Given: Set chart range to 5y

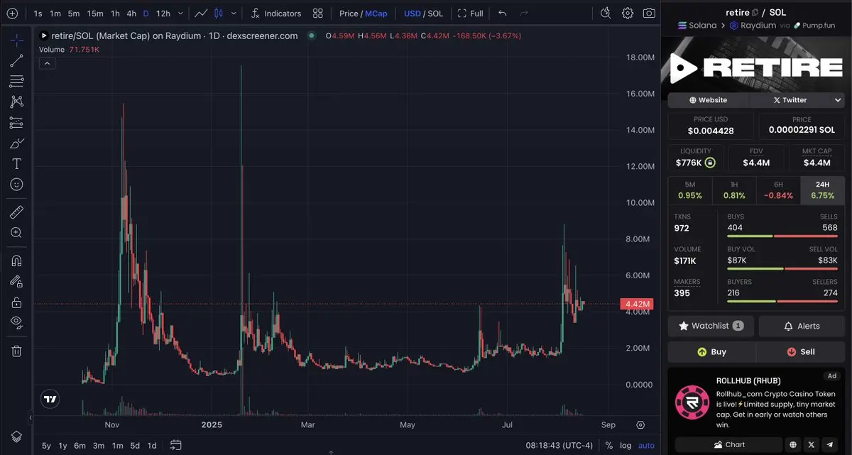Looking at the screenshot, I should click(x=46, y=445).
